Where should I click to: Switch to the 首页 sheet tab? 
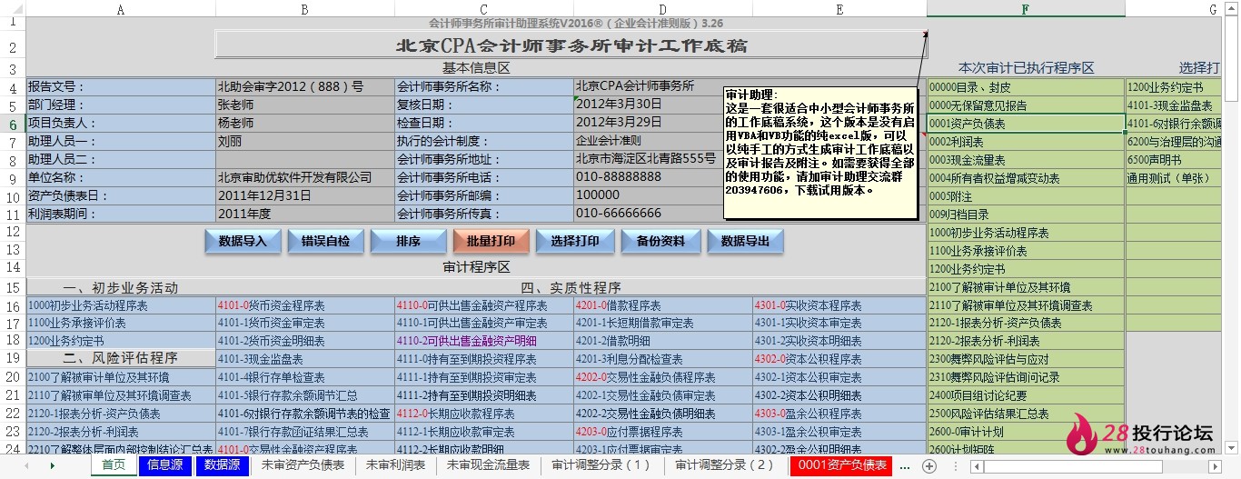point(114,465)
